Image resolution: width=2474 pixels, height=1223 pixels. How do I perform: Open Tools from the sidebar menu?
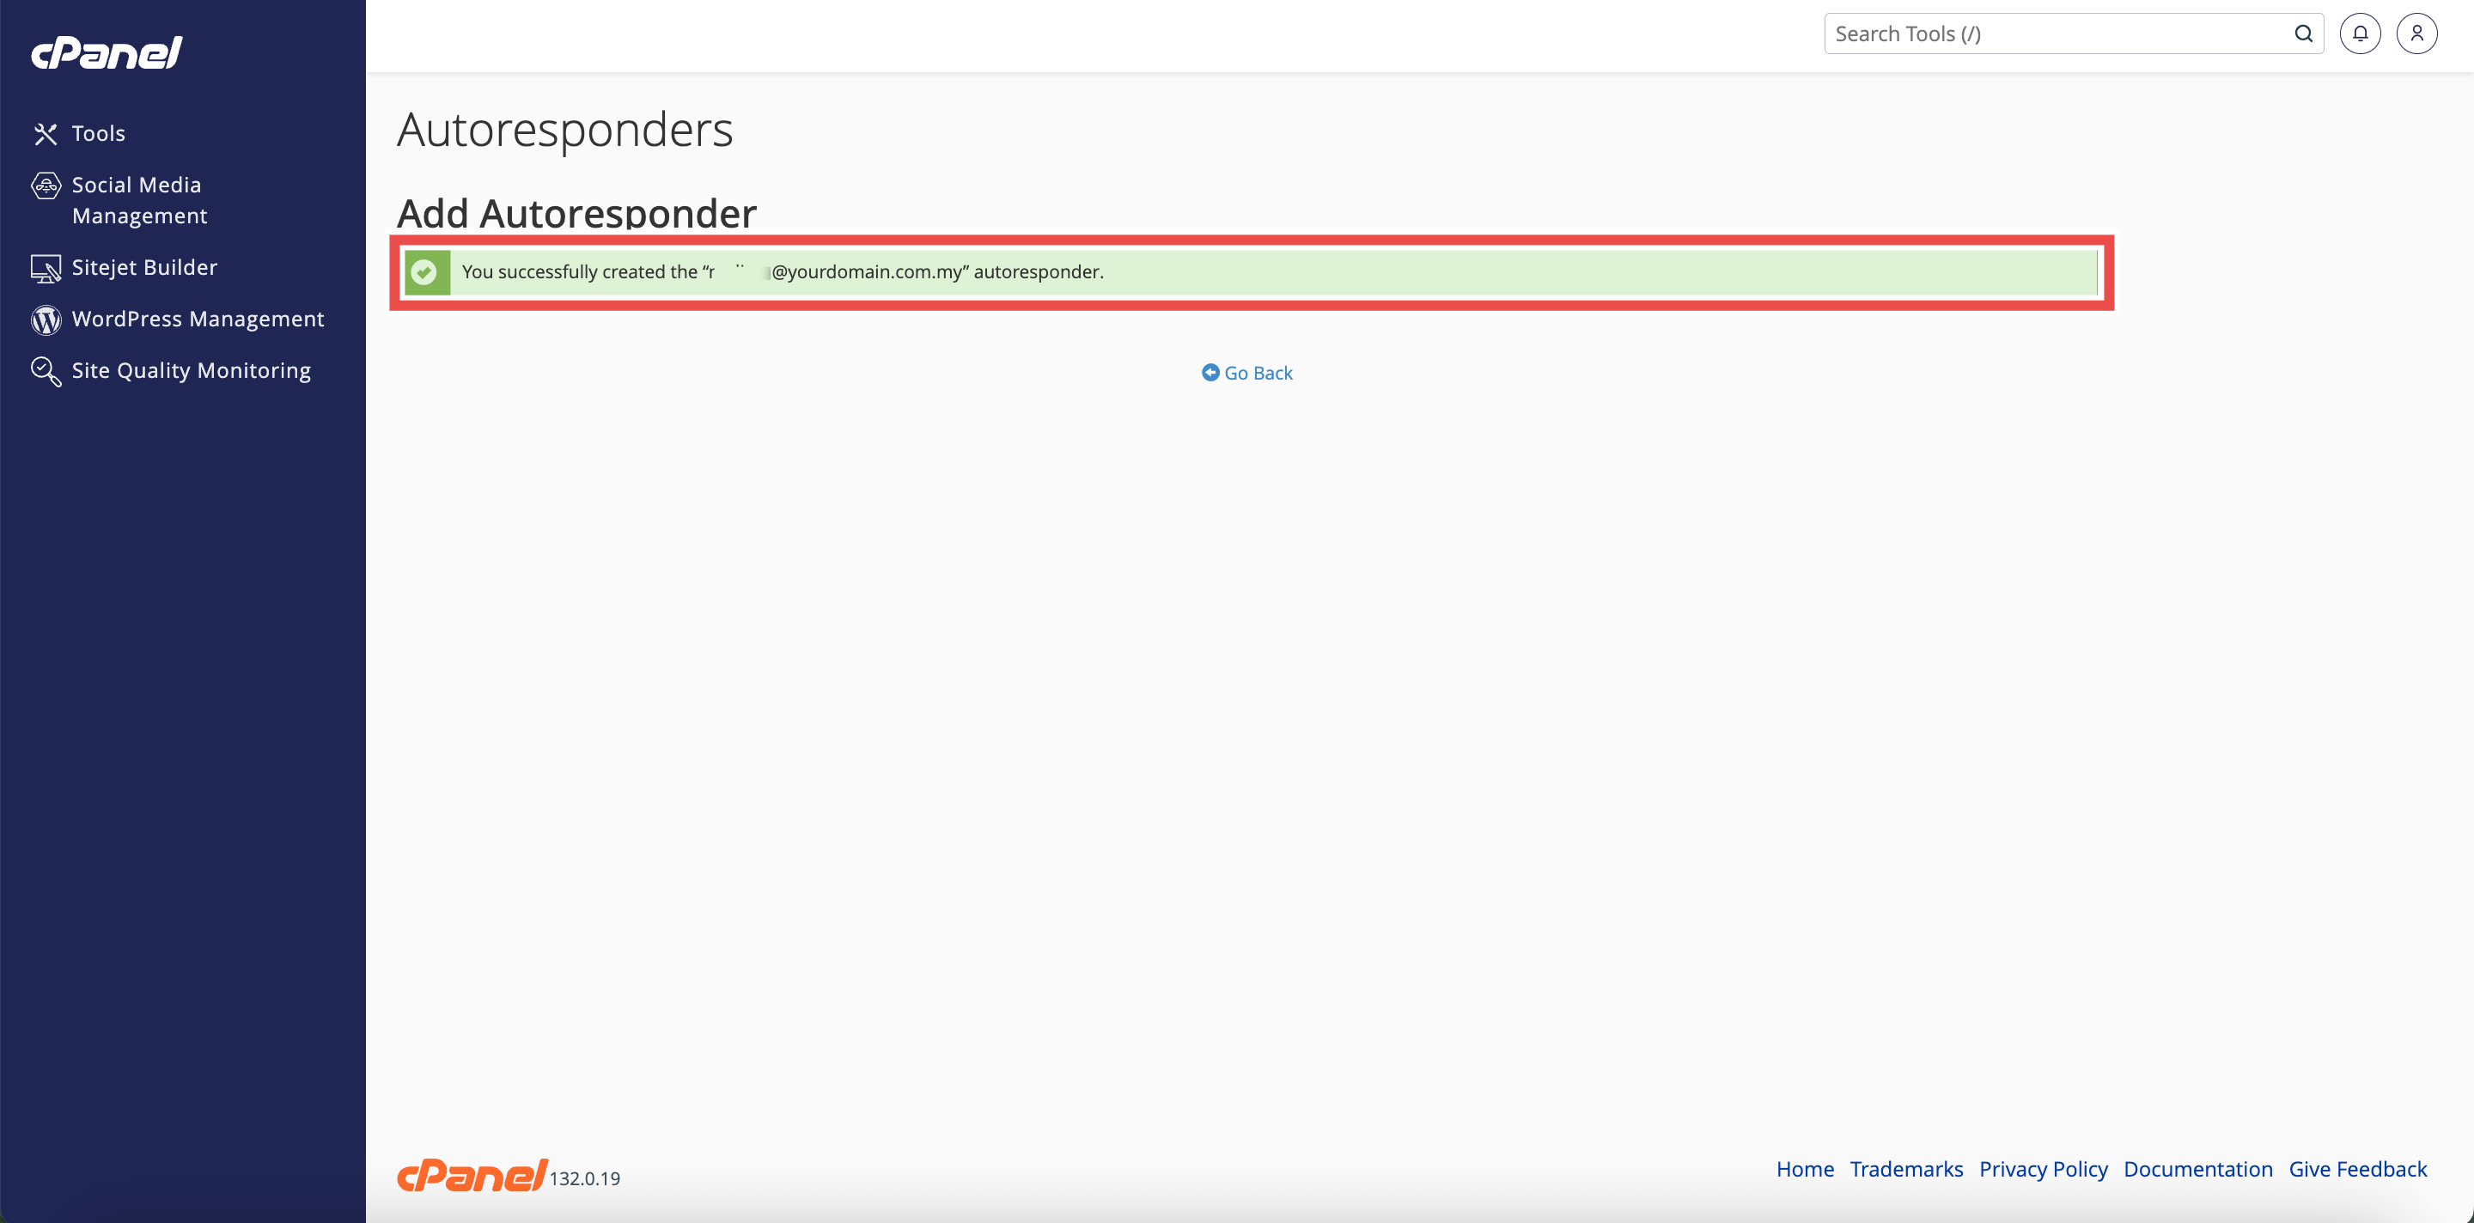[98, 133]
